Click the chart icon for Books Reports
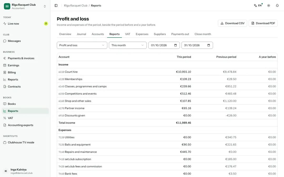 coord(5,111)
